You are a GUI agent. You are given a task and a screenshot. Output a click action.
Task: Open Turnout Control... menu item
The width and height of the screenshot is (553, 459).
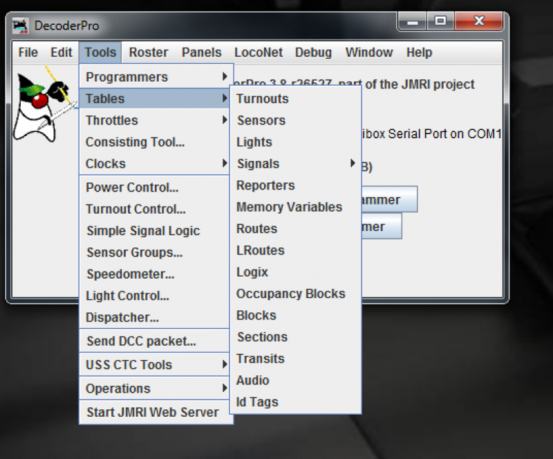[154, 209]
